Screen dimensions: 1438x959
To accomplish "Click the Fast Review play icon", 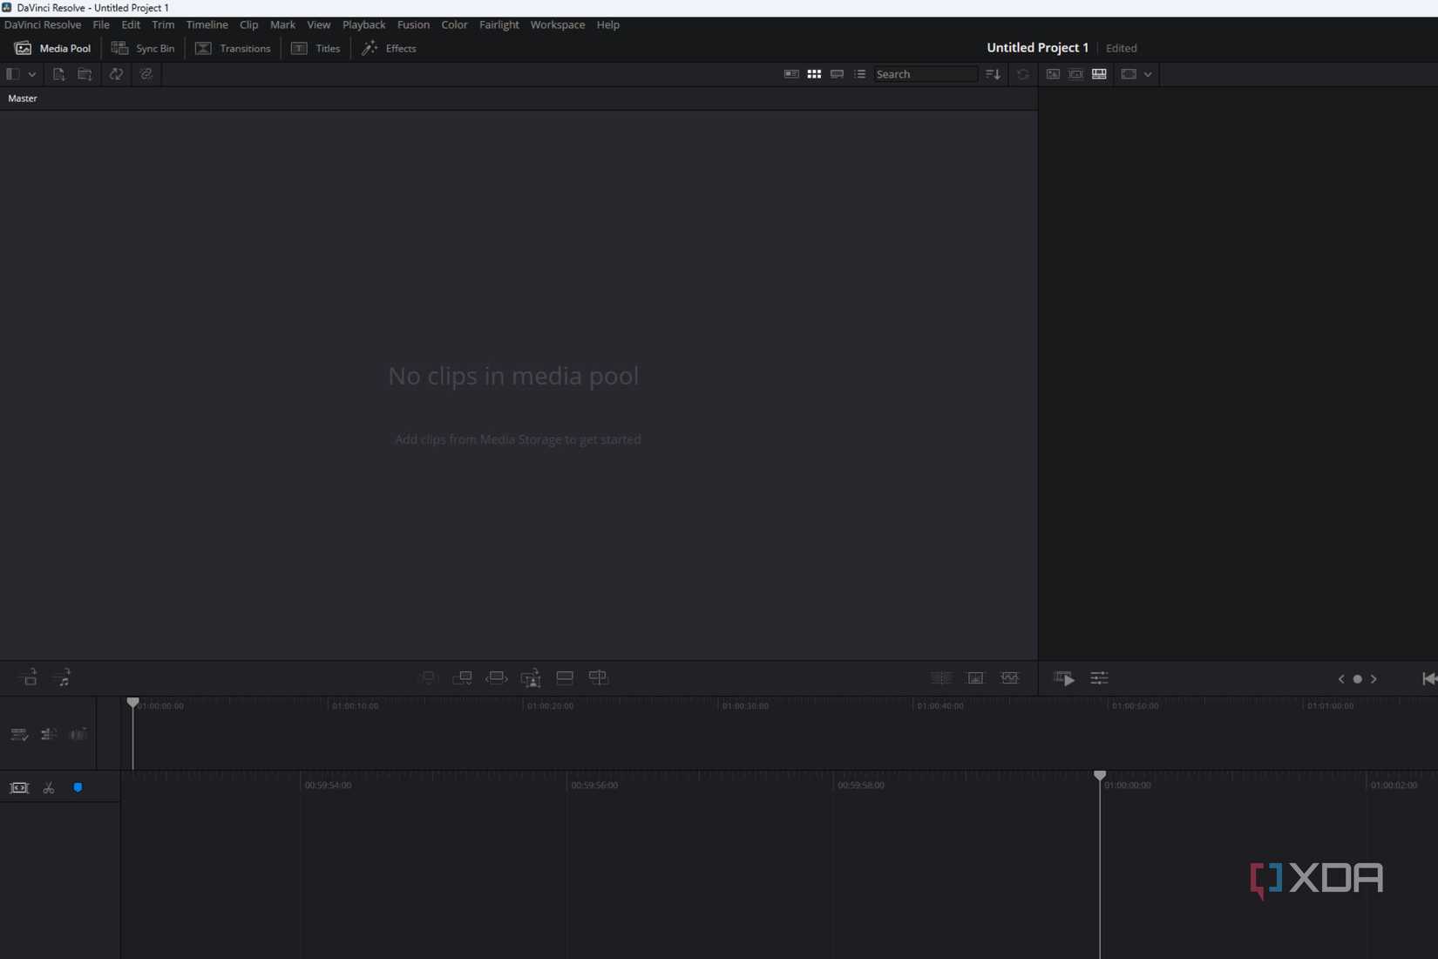I will [1063, 678].
